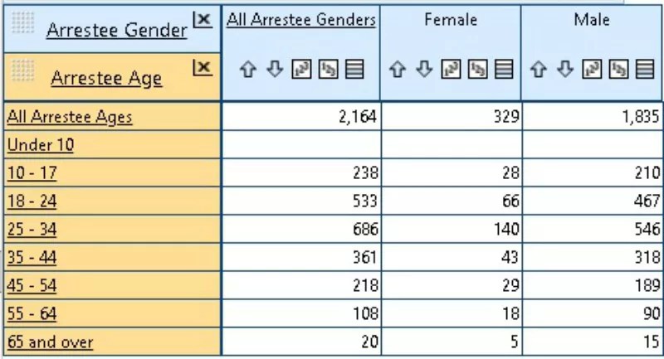Open the Arrestee Age dimension link
664x359 pixels.
click(106, 78)
